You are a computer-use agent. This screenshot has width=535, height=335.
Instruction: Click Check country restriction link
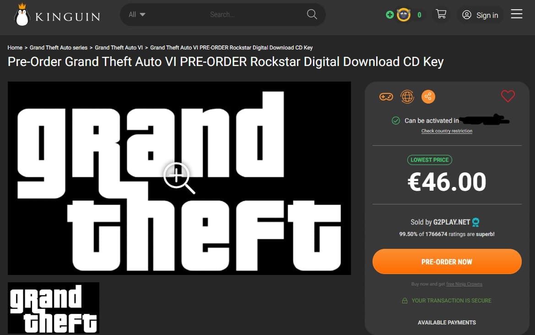tap(447, 131)
